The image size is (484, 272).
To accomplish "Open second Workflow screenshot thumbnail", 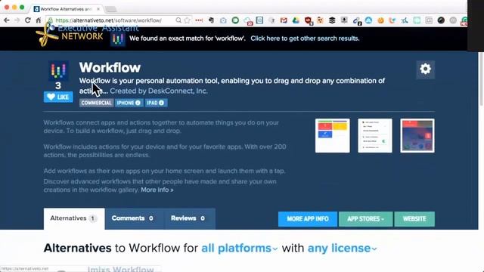I will [375, 136].
